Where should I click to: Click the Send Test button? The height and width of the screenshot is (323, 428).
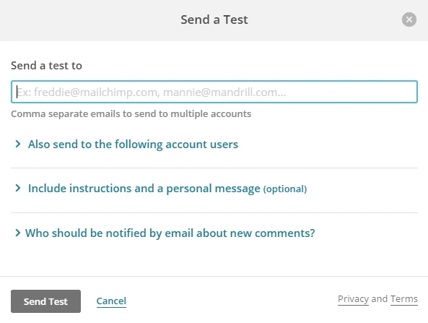tap(46, 301)
